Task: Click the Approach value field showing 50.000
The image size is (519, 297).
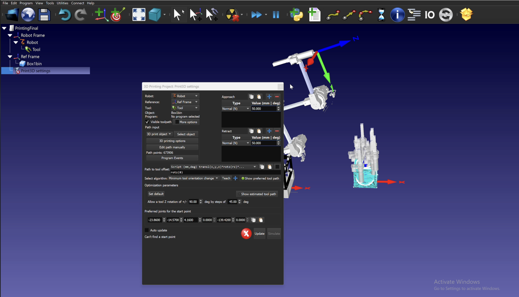Action: 263,109
